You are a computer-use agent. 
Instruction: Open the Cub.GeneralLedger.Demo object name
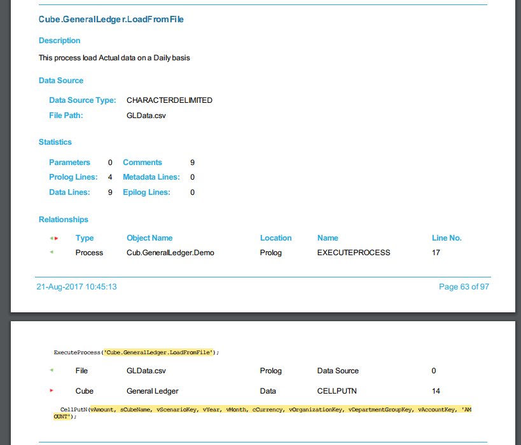[x=170, y=253]
